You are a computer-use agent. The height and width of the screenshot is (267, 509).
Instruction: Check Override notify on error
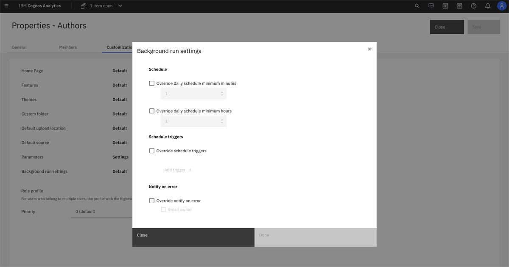click(152, 201)
